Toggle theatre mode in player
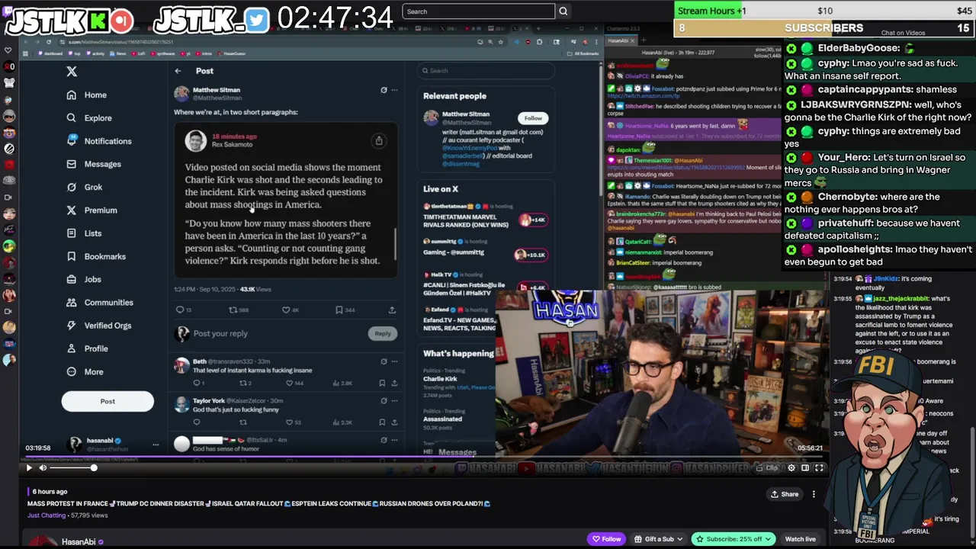The width and height of the screenshot is (976, 549). (x=805, y=467)
